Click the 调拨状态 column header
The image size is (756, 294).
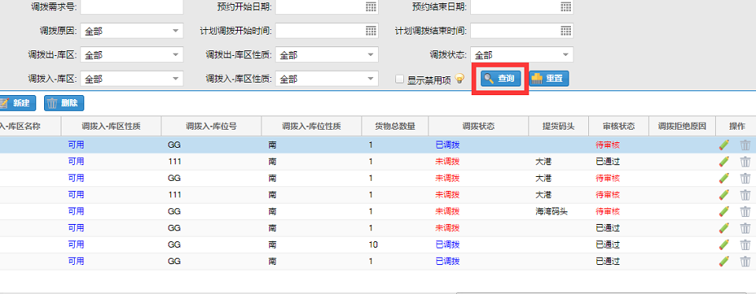pyautogui.click(x=478, y=126)
